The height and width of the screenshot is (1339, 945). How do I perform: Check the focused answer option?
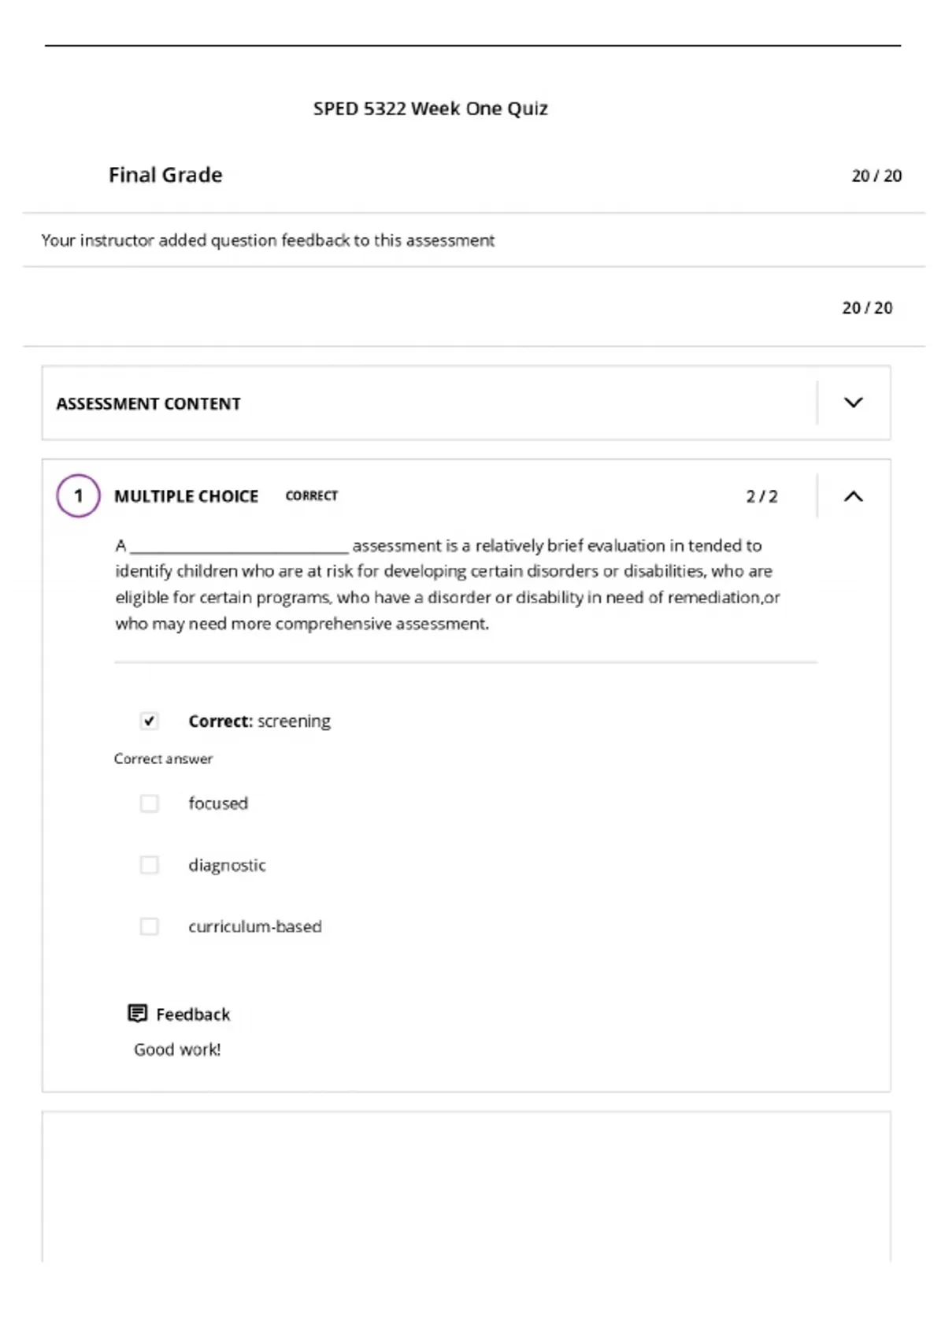pos(149,803)
